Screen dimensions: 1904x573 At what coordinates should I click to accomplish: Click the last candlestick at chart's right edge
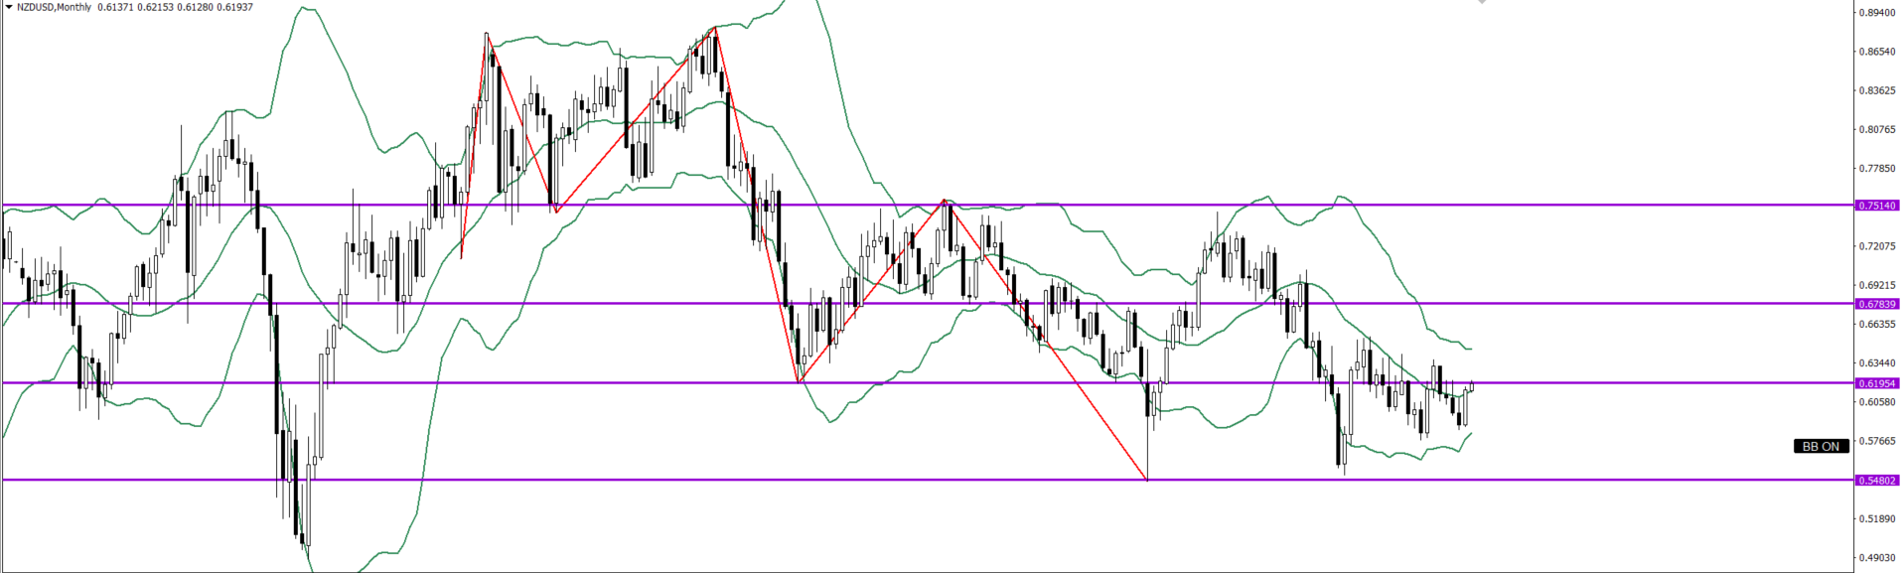(1471, 386)
